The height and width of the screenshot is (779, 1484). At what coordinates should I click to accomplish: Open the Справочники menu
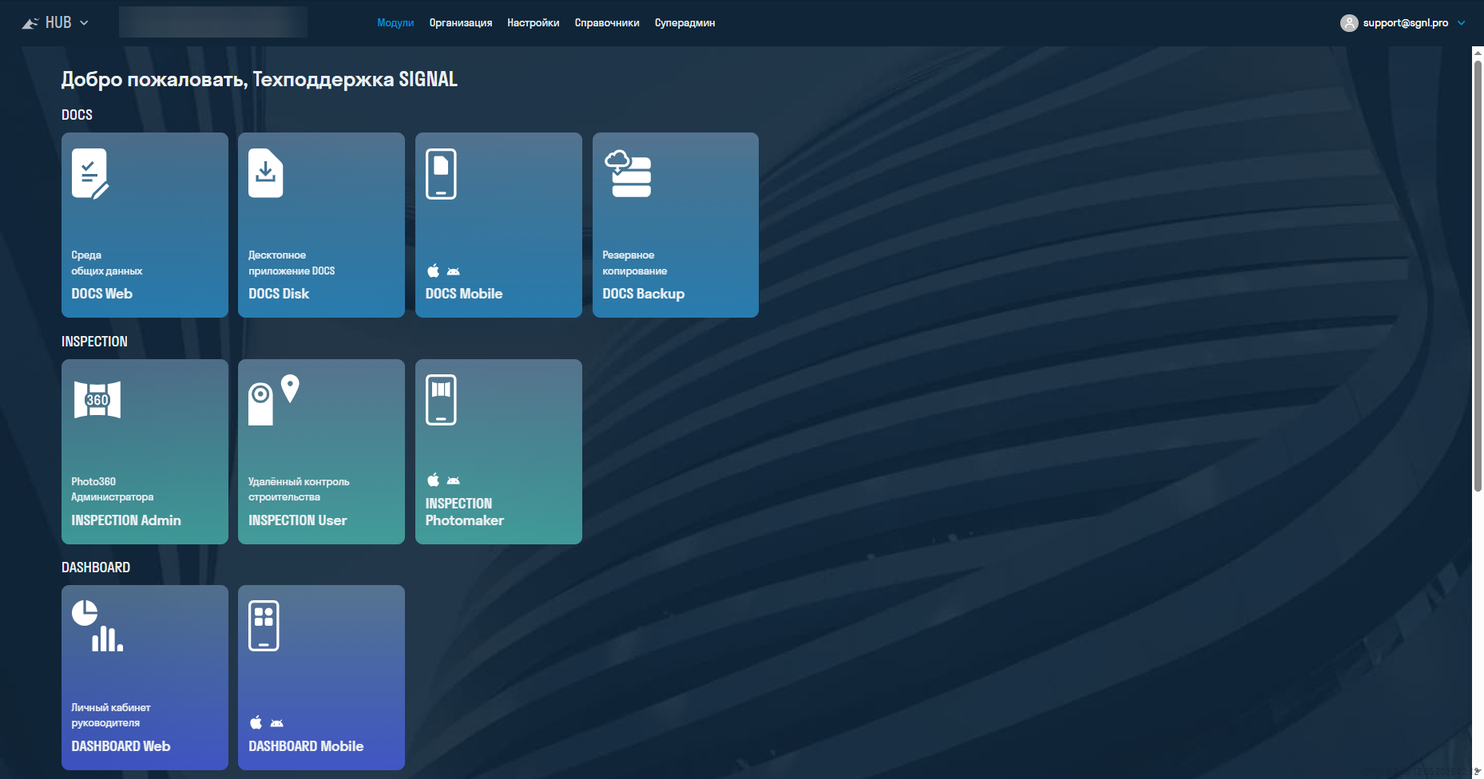point(607,23)
